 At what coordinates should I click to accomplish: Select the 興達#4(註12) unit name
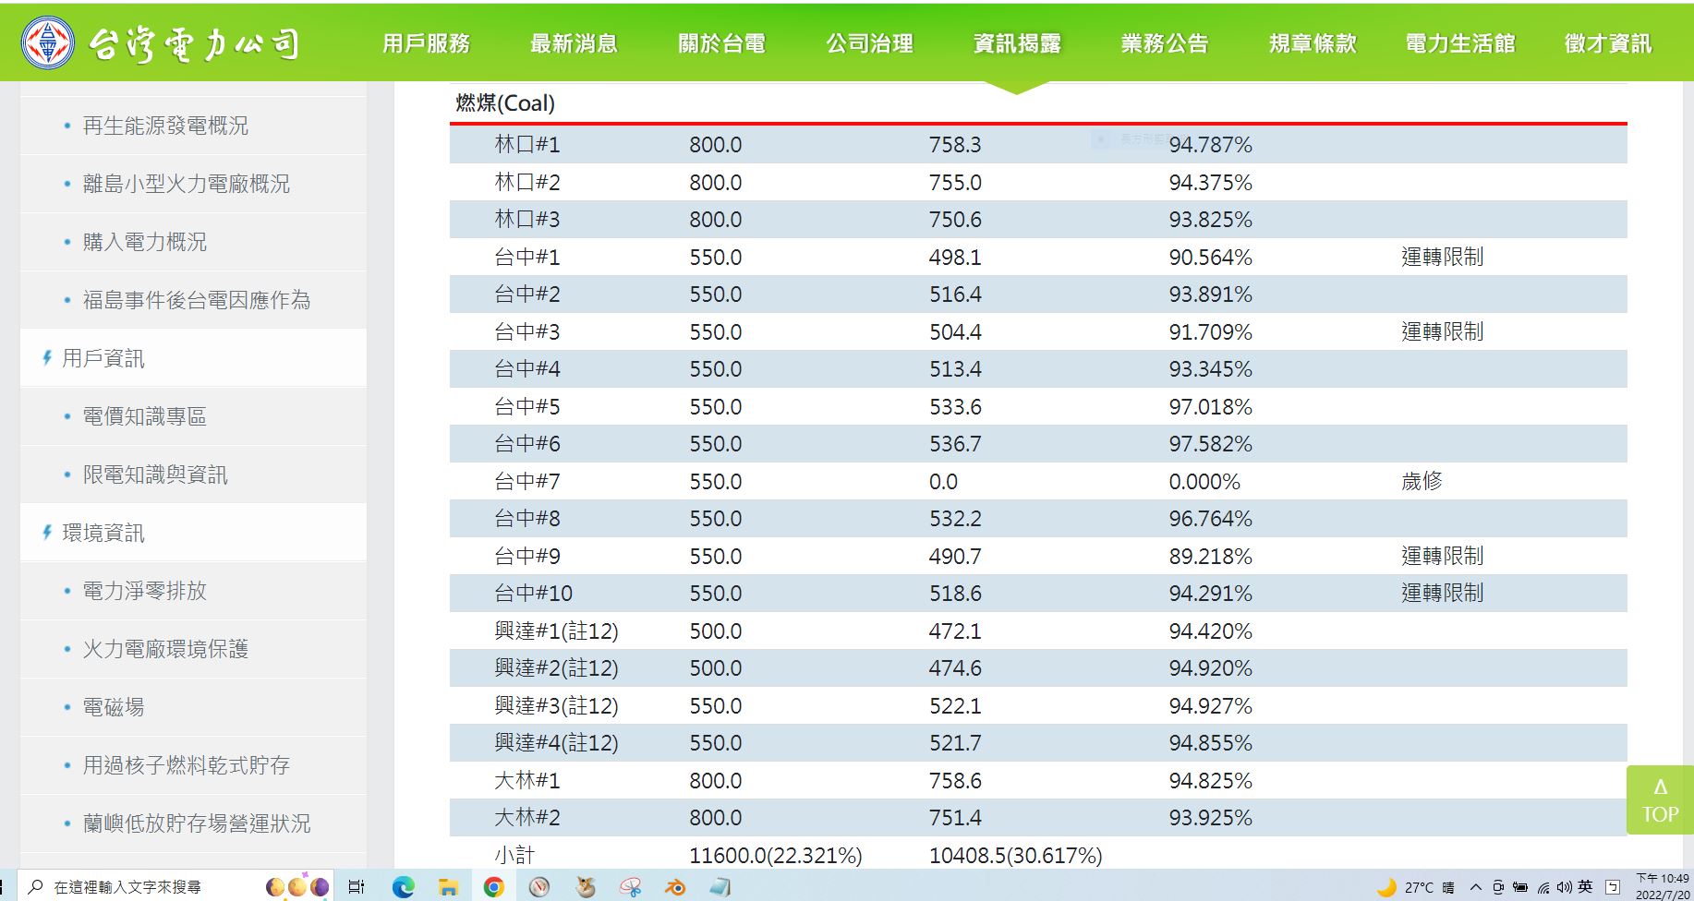tap(556, 742)
